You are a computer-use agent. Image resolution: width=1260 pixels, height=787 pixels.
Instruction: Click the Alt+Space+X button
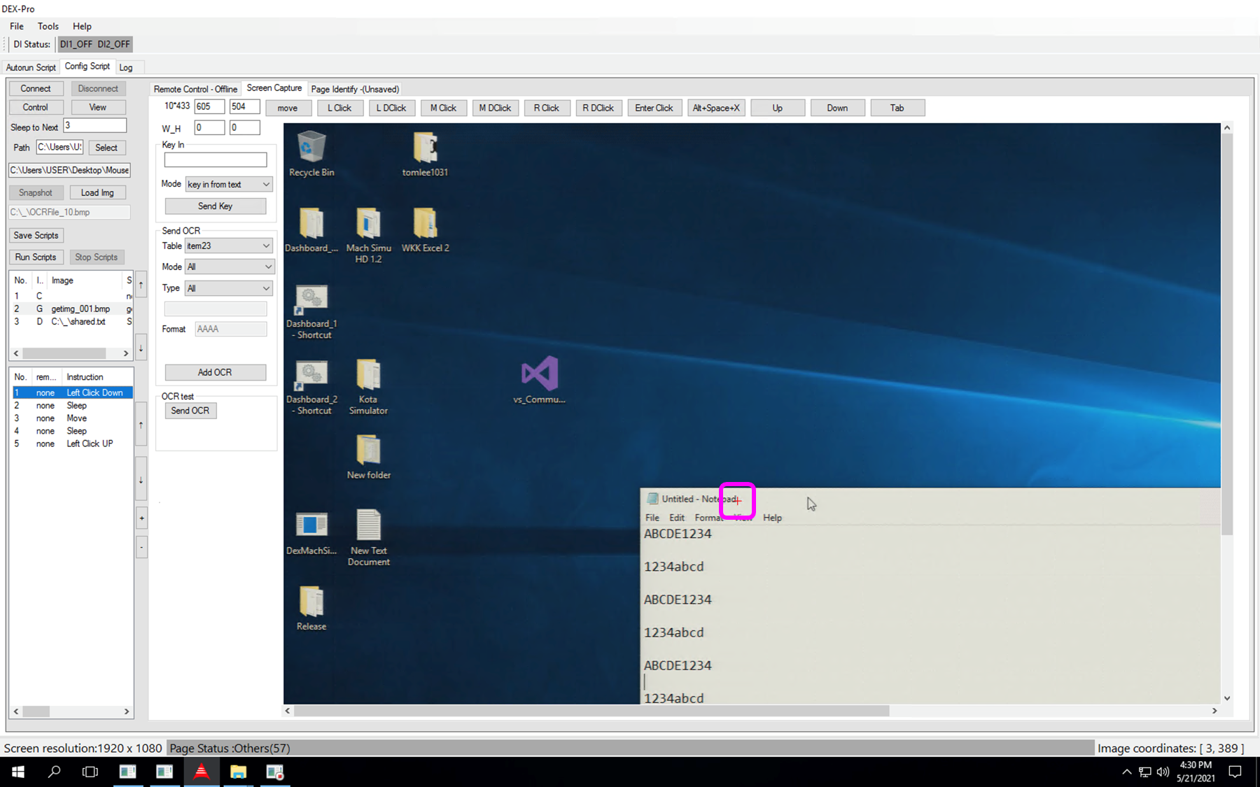(x=716, y=108)
